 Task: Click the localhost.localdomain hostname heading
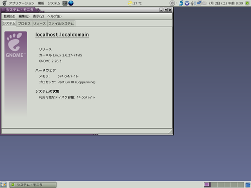pyautogui.click(x=62, y=35)
